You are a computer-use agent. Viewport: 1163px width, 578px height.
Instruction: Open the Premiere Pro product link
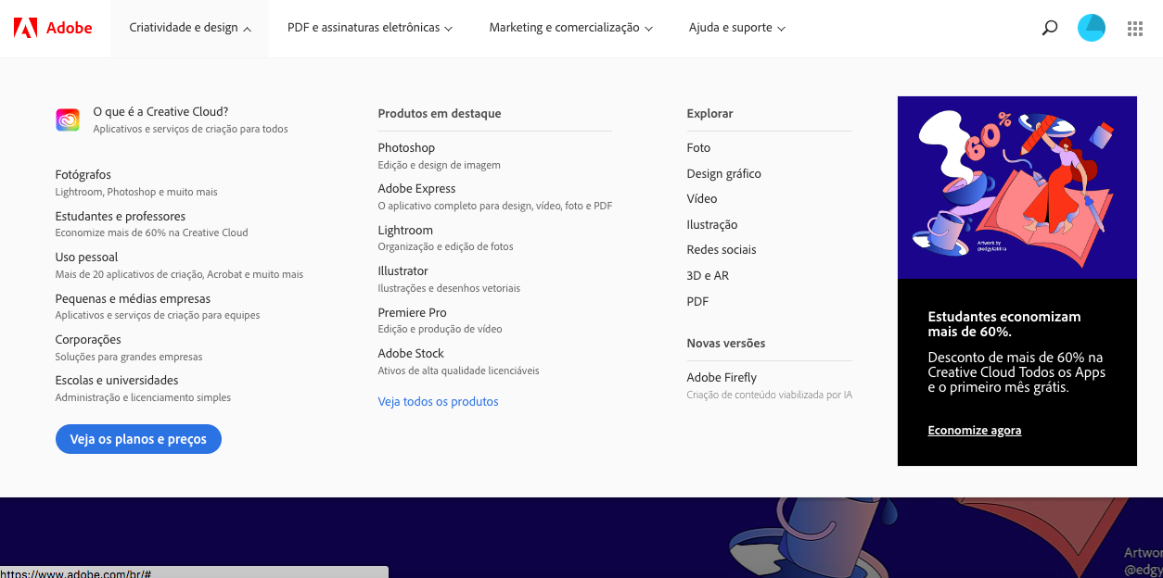412,312
